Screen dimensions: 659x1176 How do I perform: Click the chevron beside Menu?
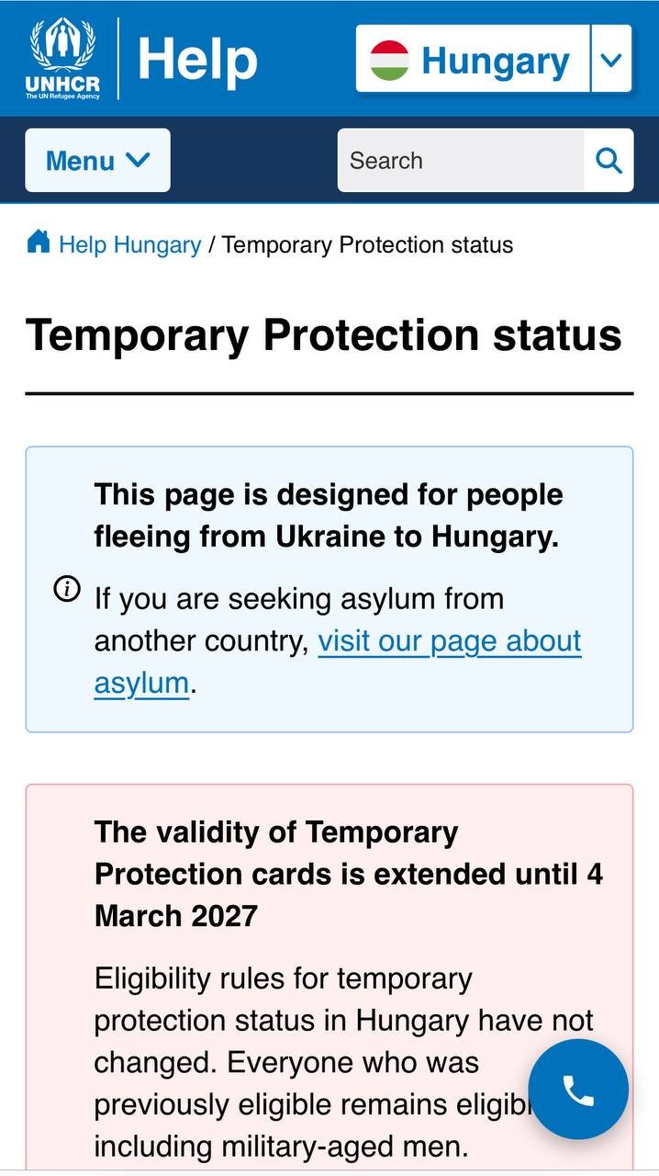pyautogui.click(x=137, y=160)
